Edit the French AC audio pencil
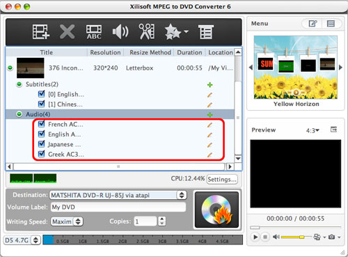The width and height of the screenshot is (348, 257). click(x=209, y=125)
